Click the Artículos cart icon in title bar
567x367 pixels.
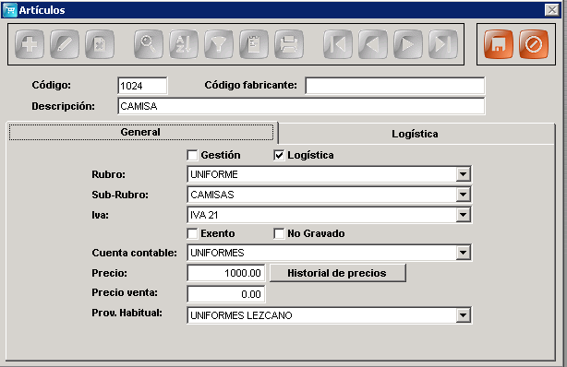(x=10, y=10)
